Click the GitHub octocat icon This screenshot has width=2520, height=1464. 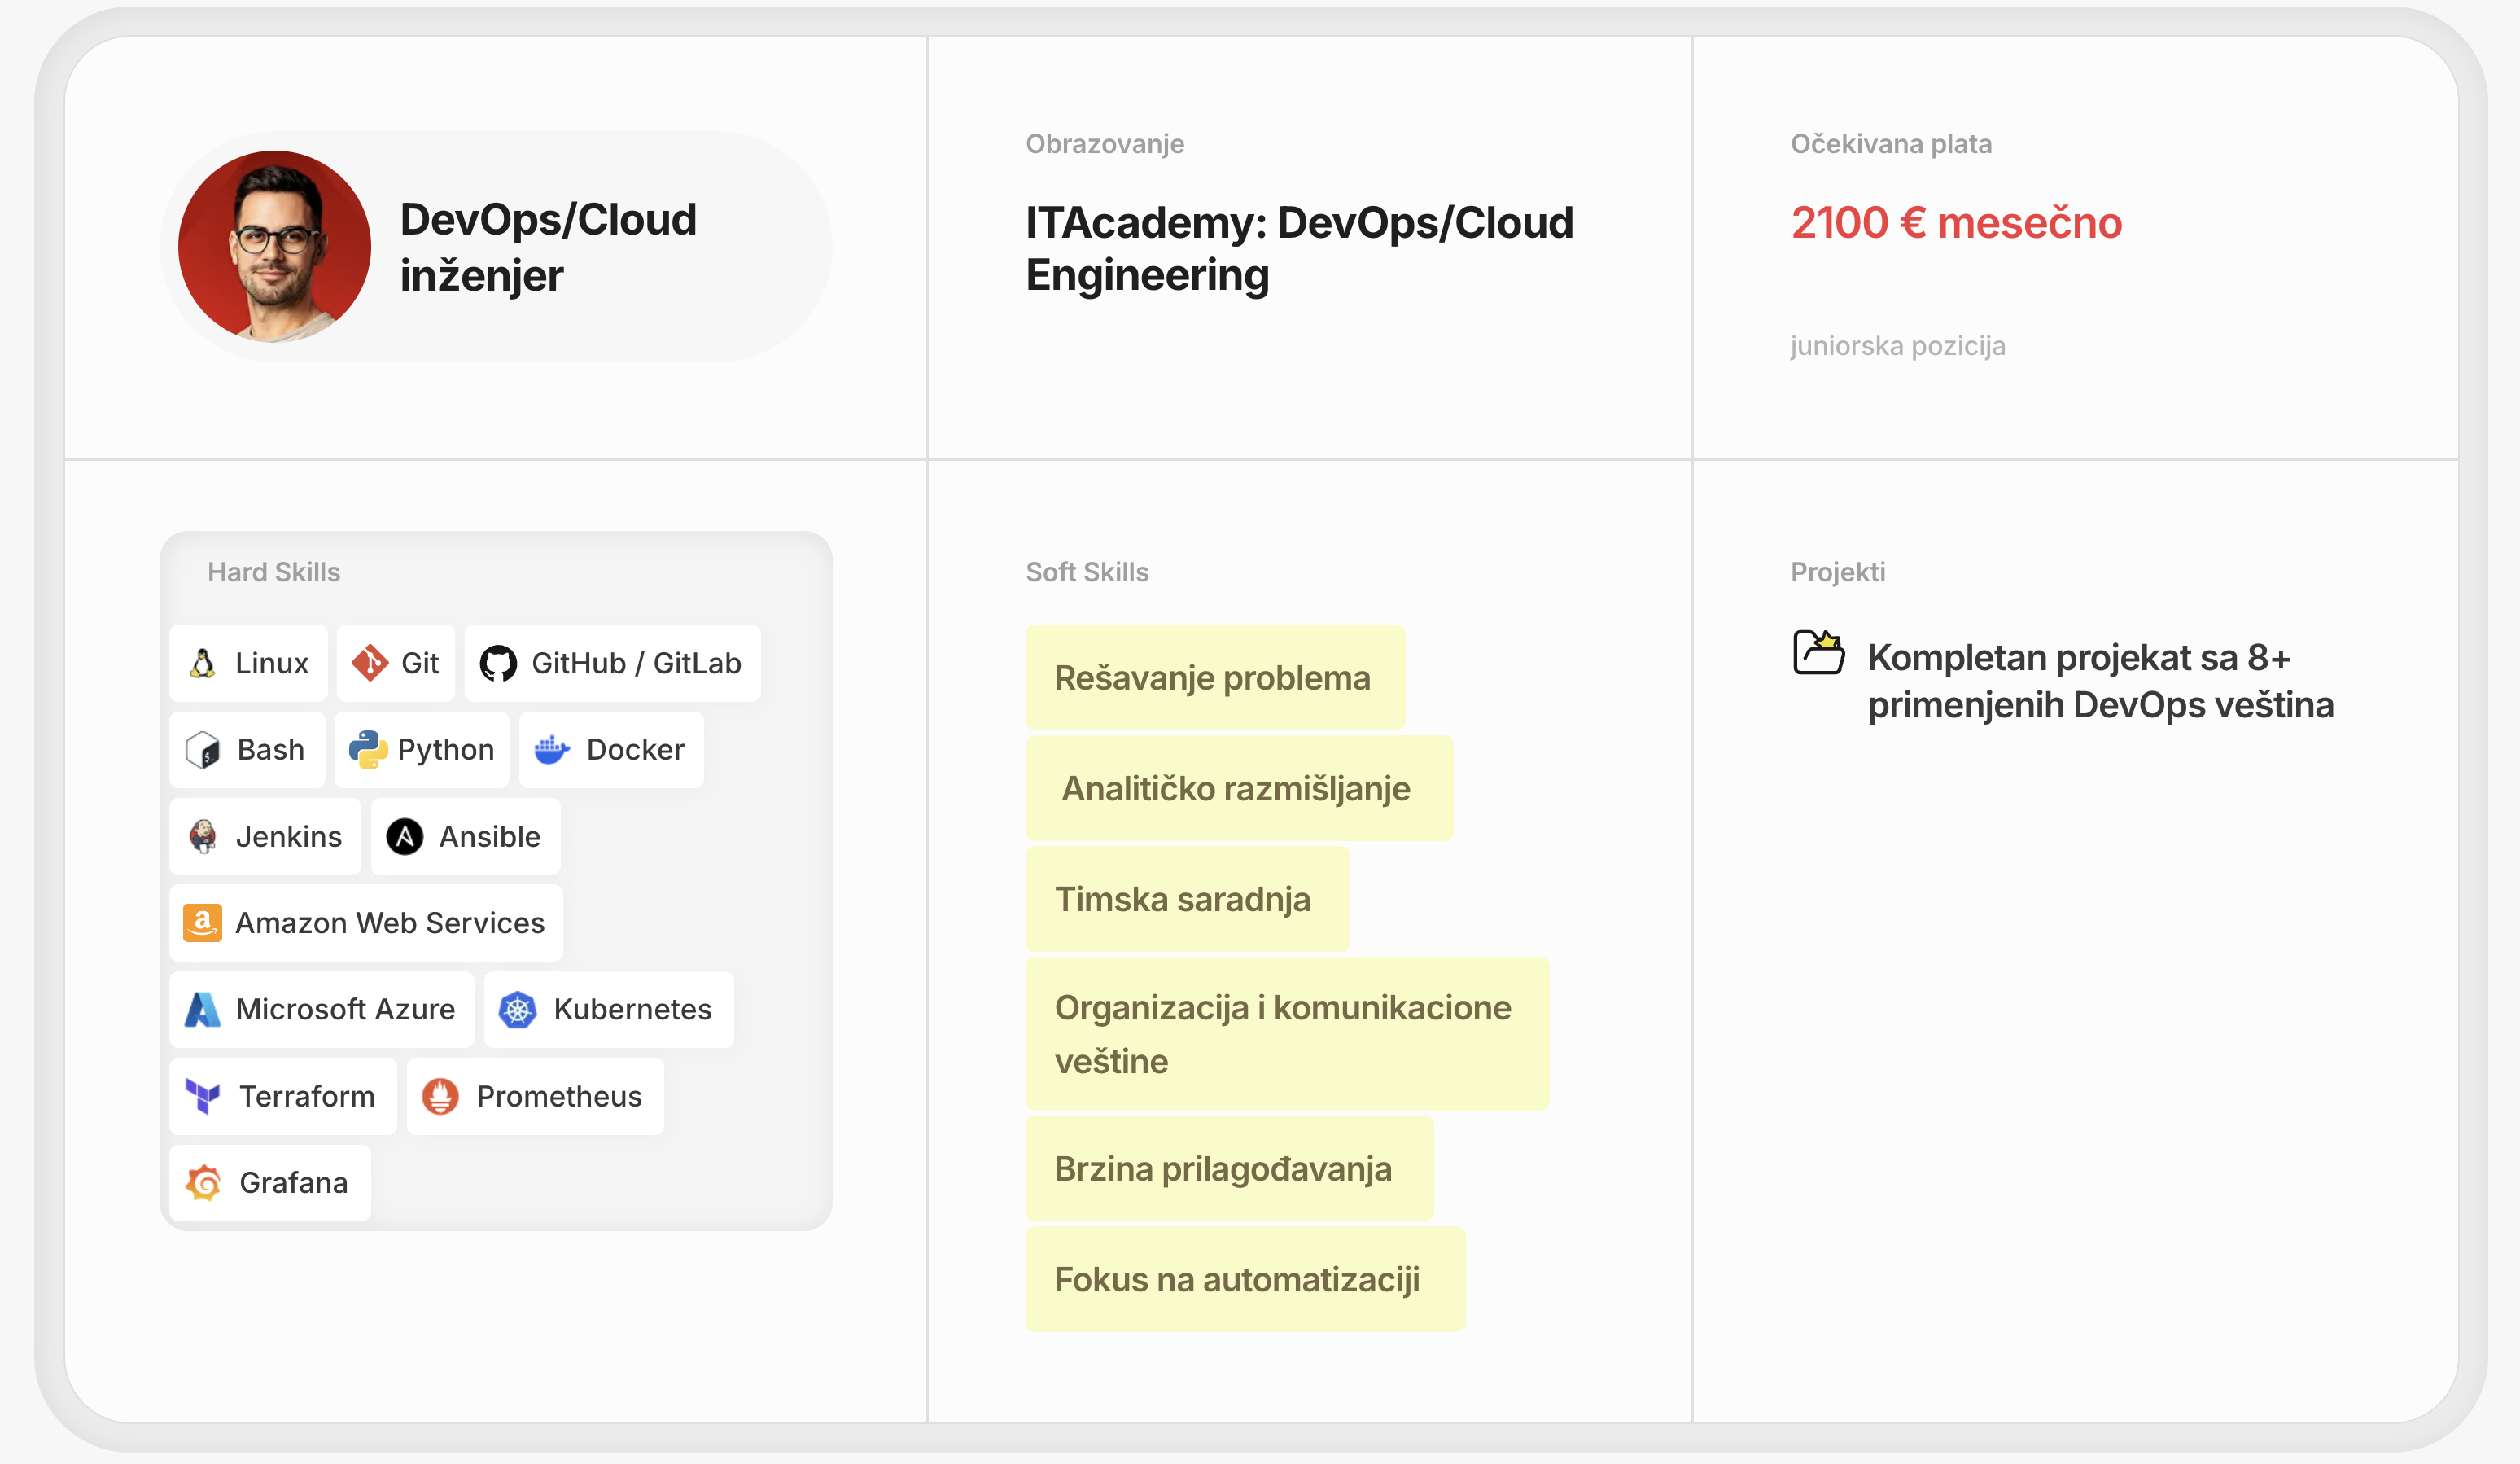point(498,664)
